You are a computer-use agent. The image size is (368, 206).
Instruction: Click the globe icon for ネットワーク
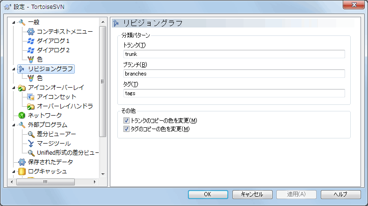coord(22,116)
